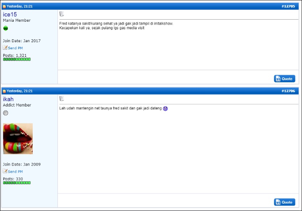Screen dimensions: 302x211
Task: Click Send PM under ikah
Action: pos(15,171)
